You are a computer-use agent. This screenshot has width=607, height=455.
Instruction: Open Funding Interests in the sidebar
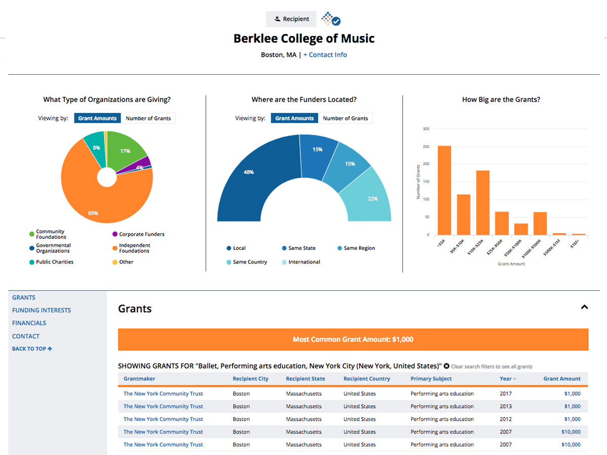pos(41,310)
